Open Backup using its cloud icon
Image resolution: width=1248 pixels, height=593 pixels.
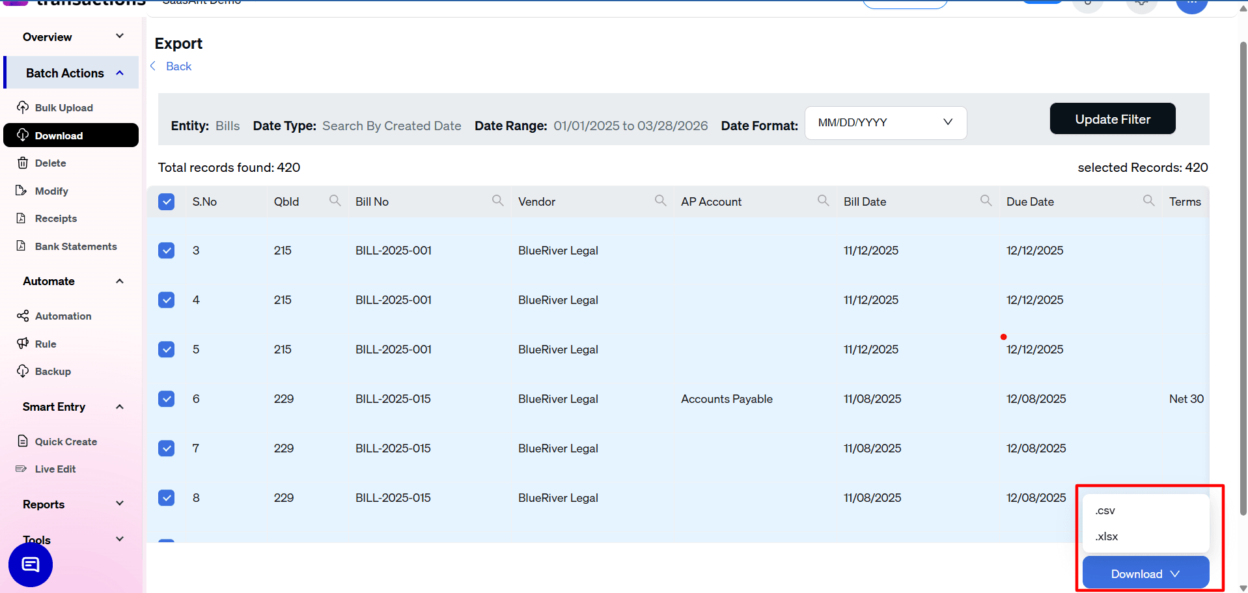(22, 371)
